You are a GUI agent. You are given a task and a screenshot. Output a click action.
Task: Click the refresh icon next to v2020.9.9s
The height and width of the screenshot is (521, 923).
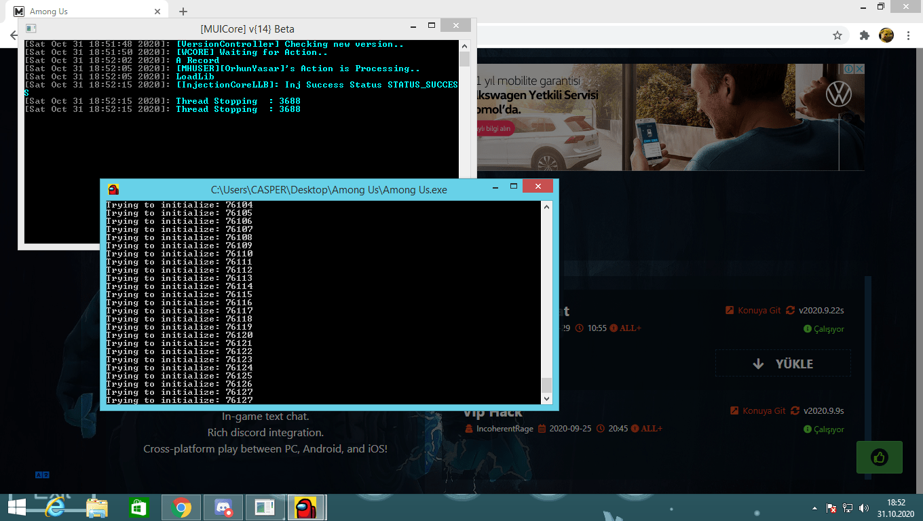click(x=795, y=410)
